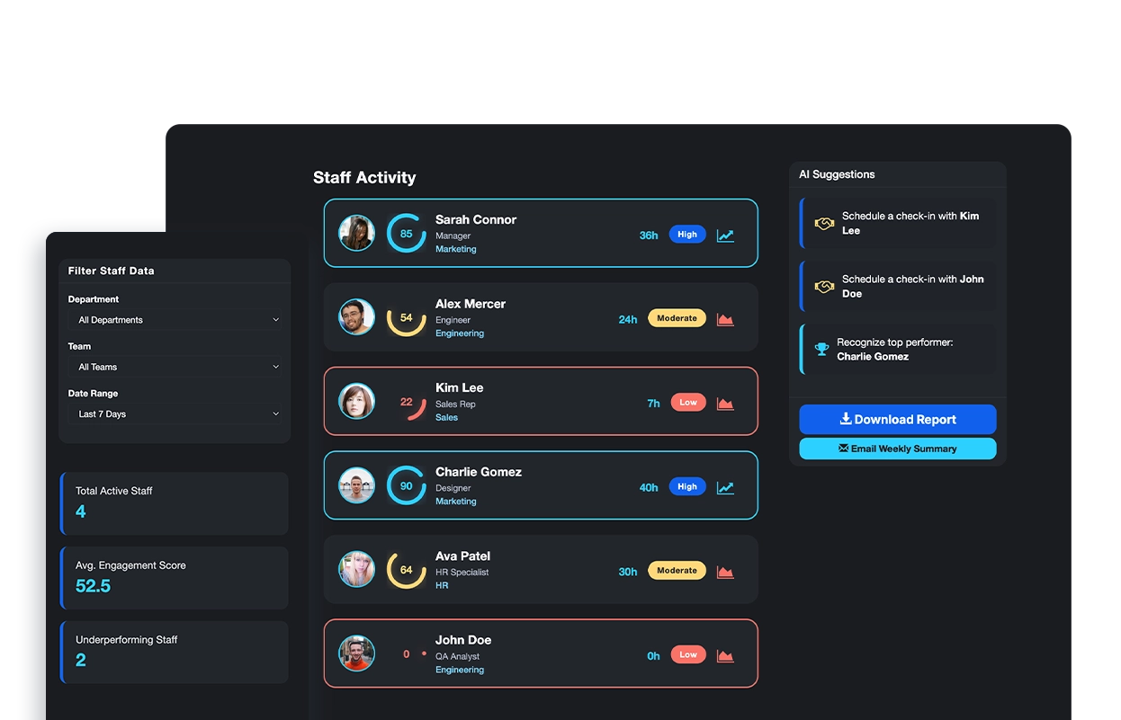Click the Low badge in Kim Lee's row
The width and height of the screenshot is (1121, 720).
(x=688, y=403)
